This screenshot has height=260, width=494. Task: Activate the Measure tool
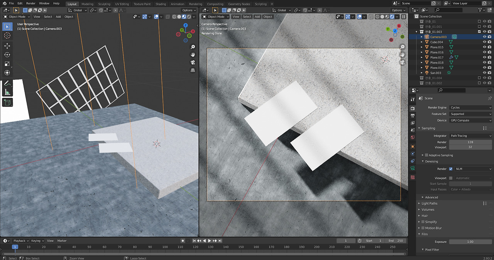(7, 92)
